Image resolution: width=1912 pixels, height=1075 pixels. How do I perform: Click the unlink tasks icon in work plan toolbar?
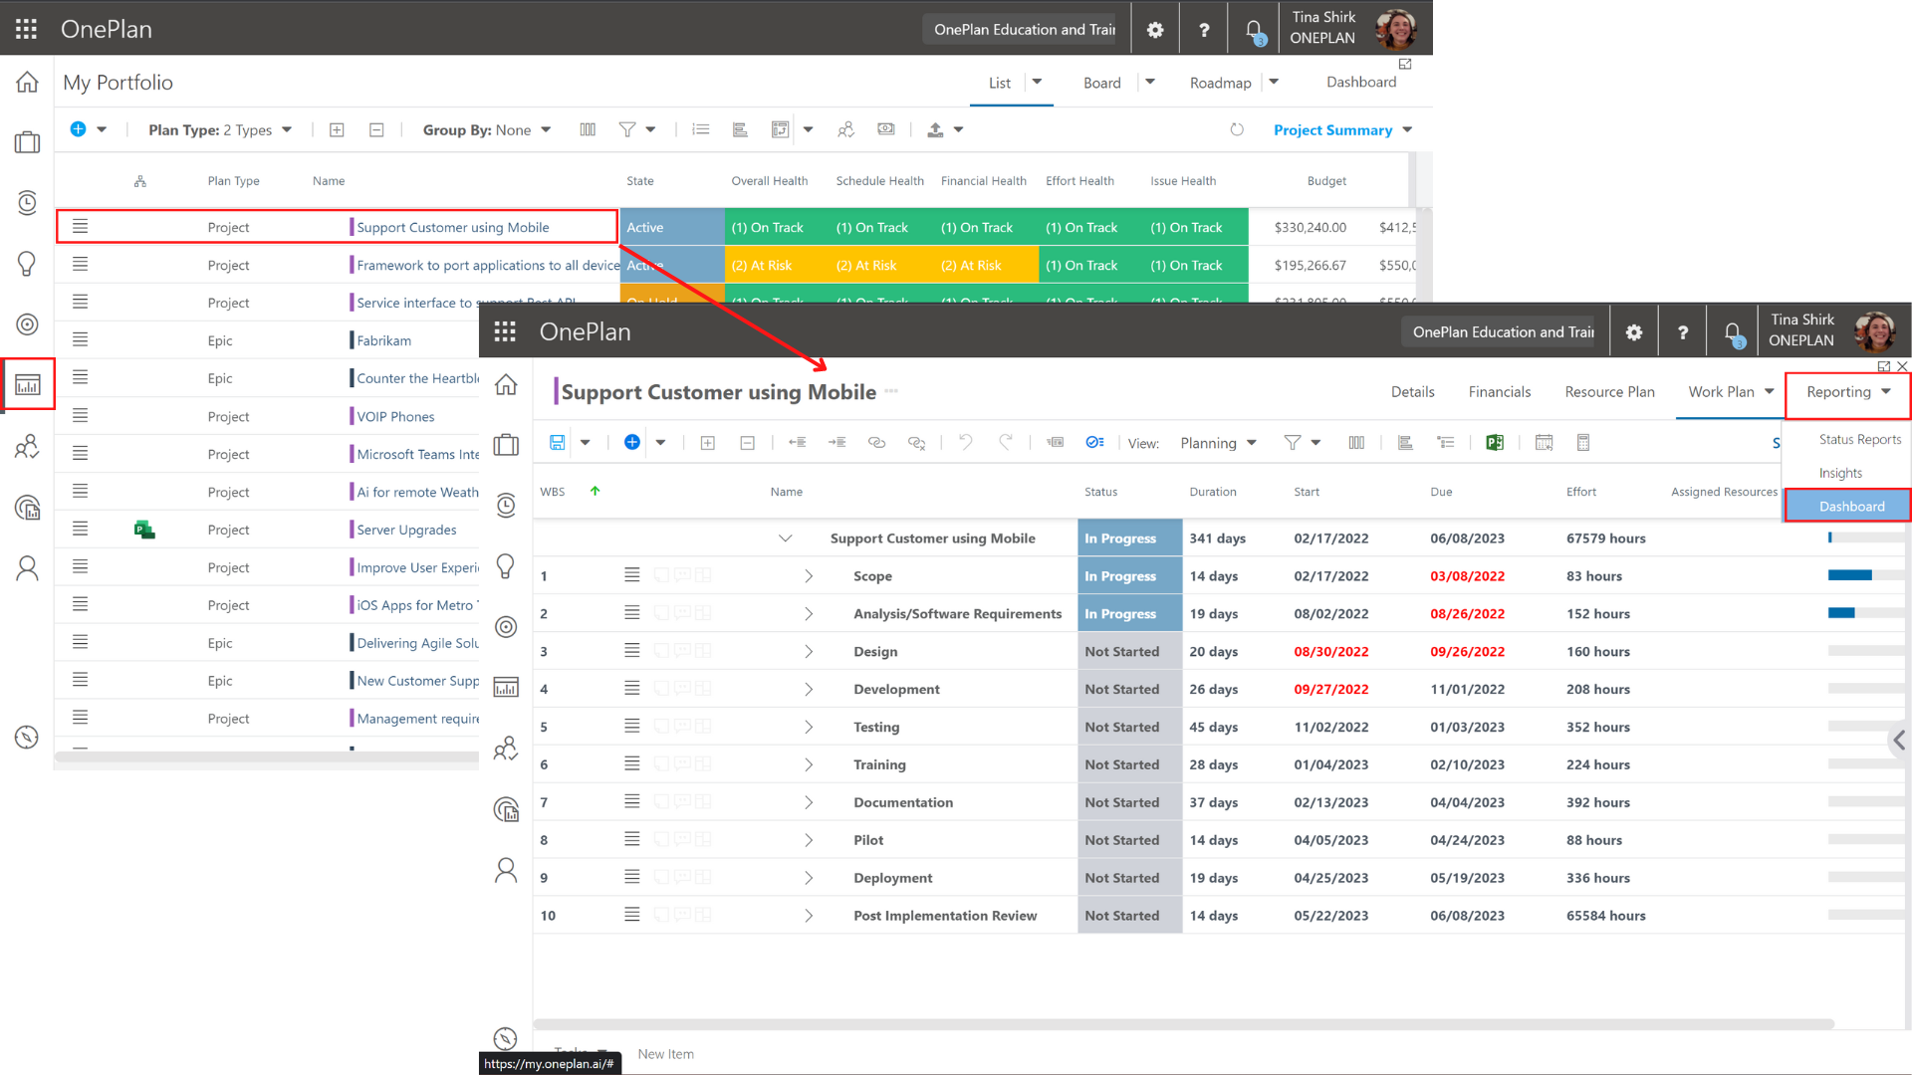[917, 443]
